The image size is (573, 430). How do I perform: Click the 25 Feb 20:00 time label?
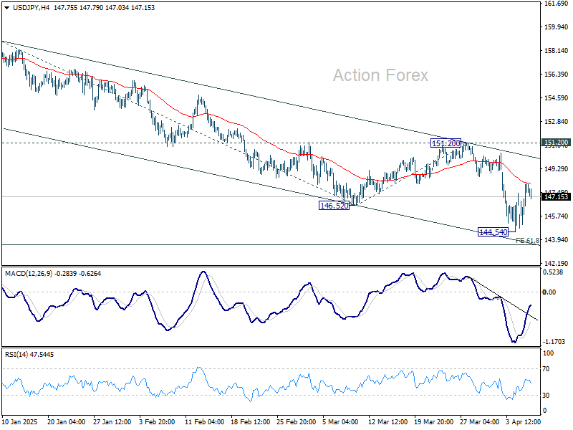[296, 422]
